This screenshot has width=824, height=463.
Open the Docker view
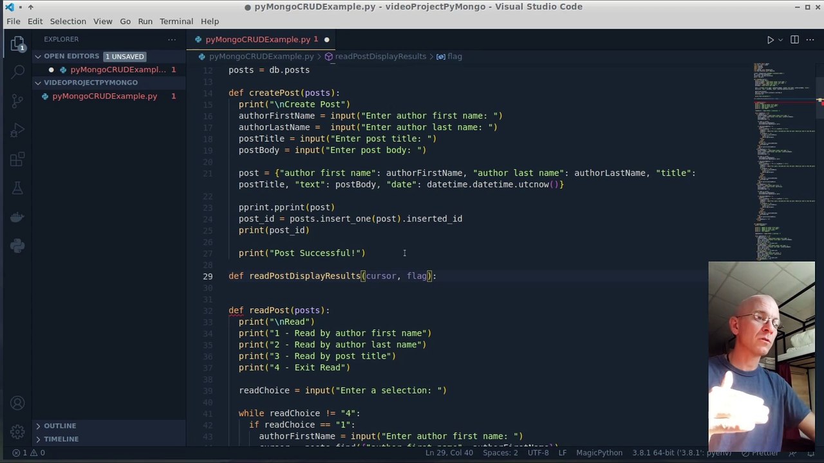click(17, 217)
